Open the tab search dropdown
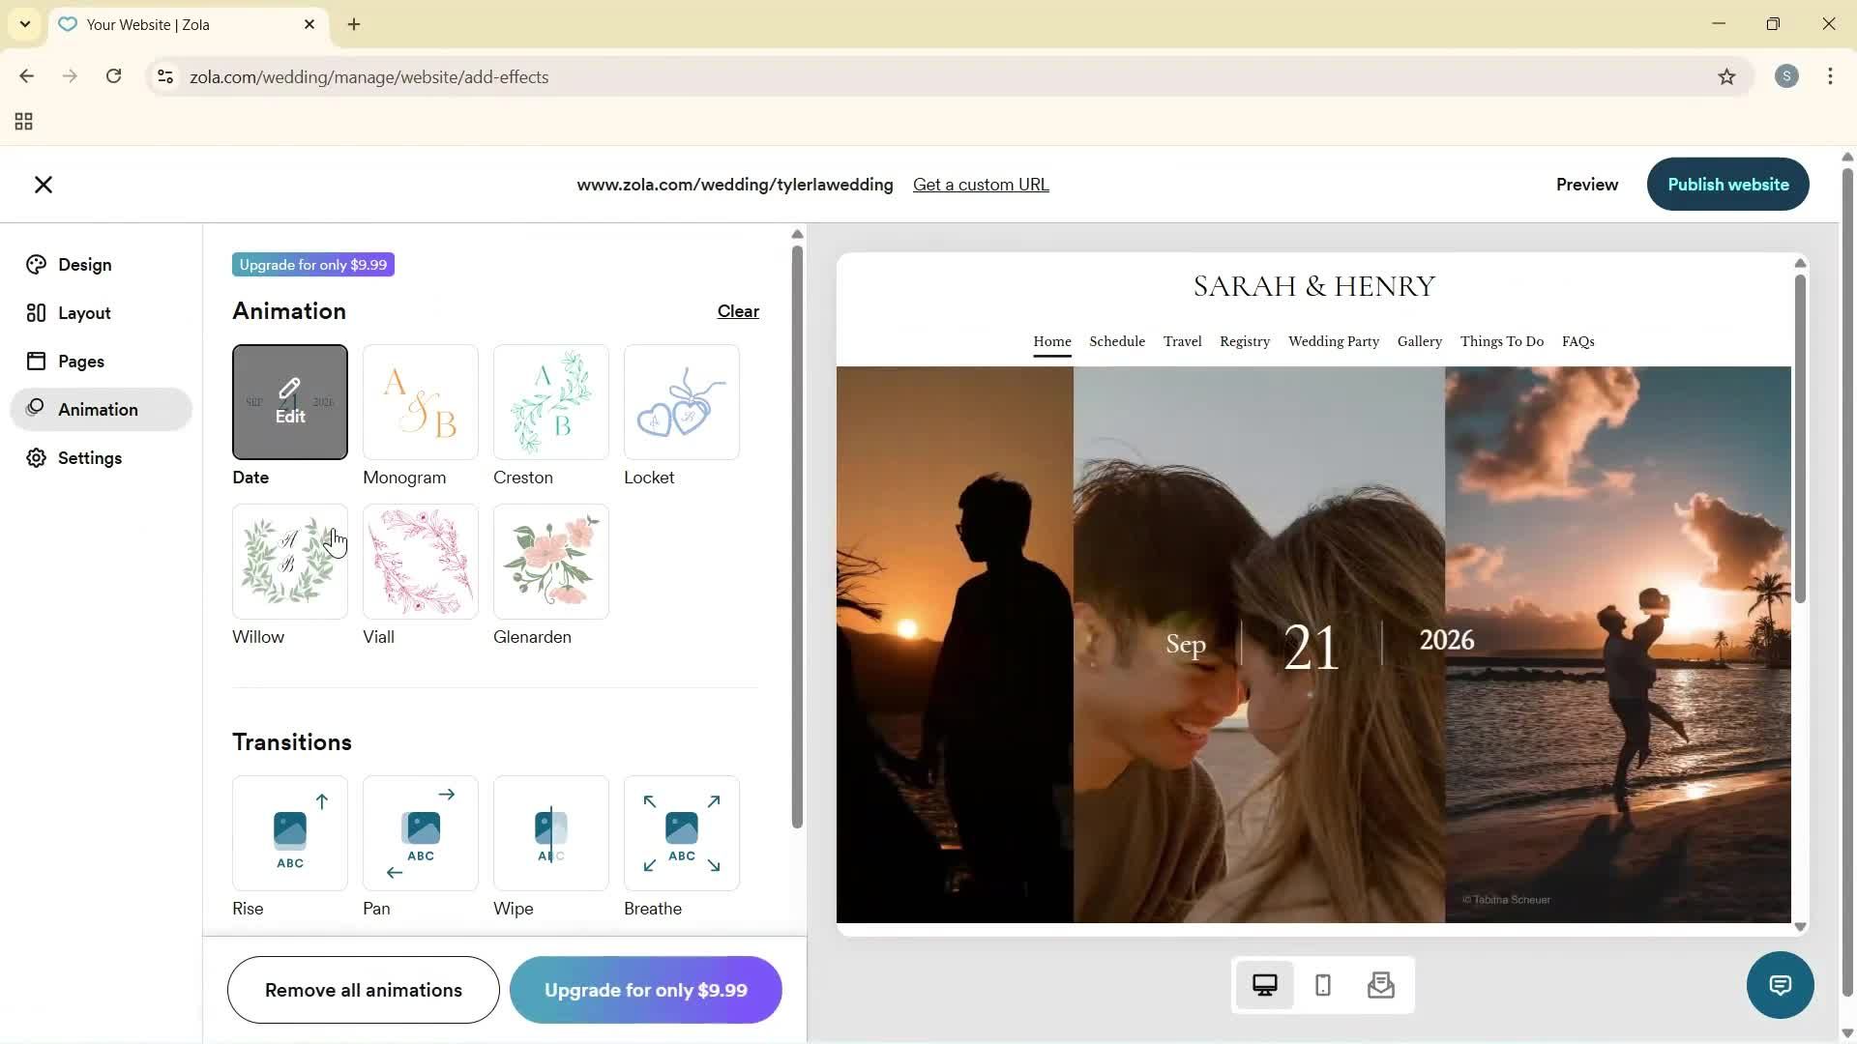 pyautogui.click(x=25, y=24)
